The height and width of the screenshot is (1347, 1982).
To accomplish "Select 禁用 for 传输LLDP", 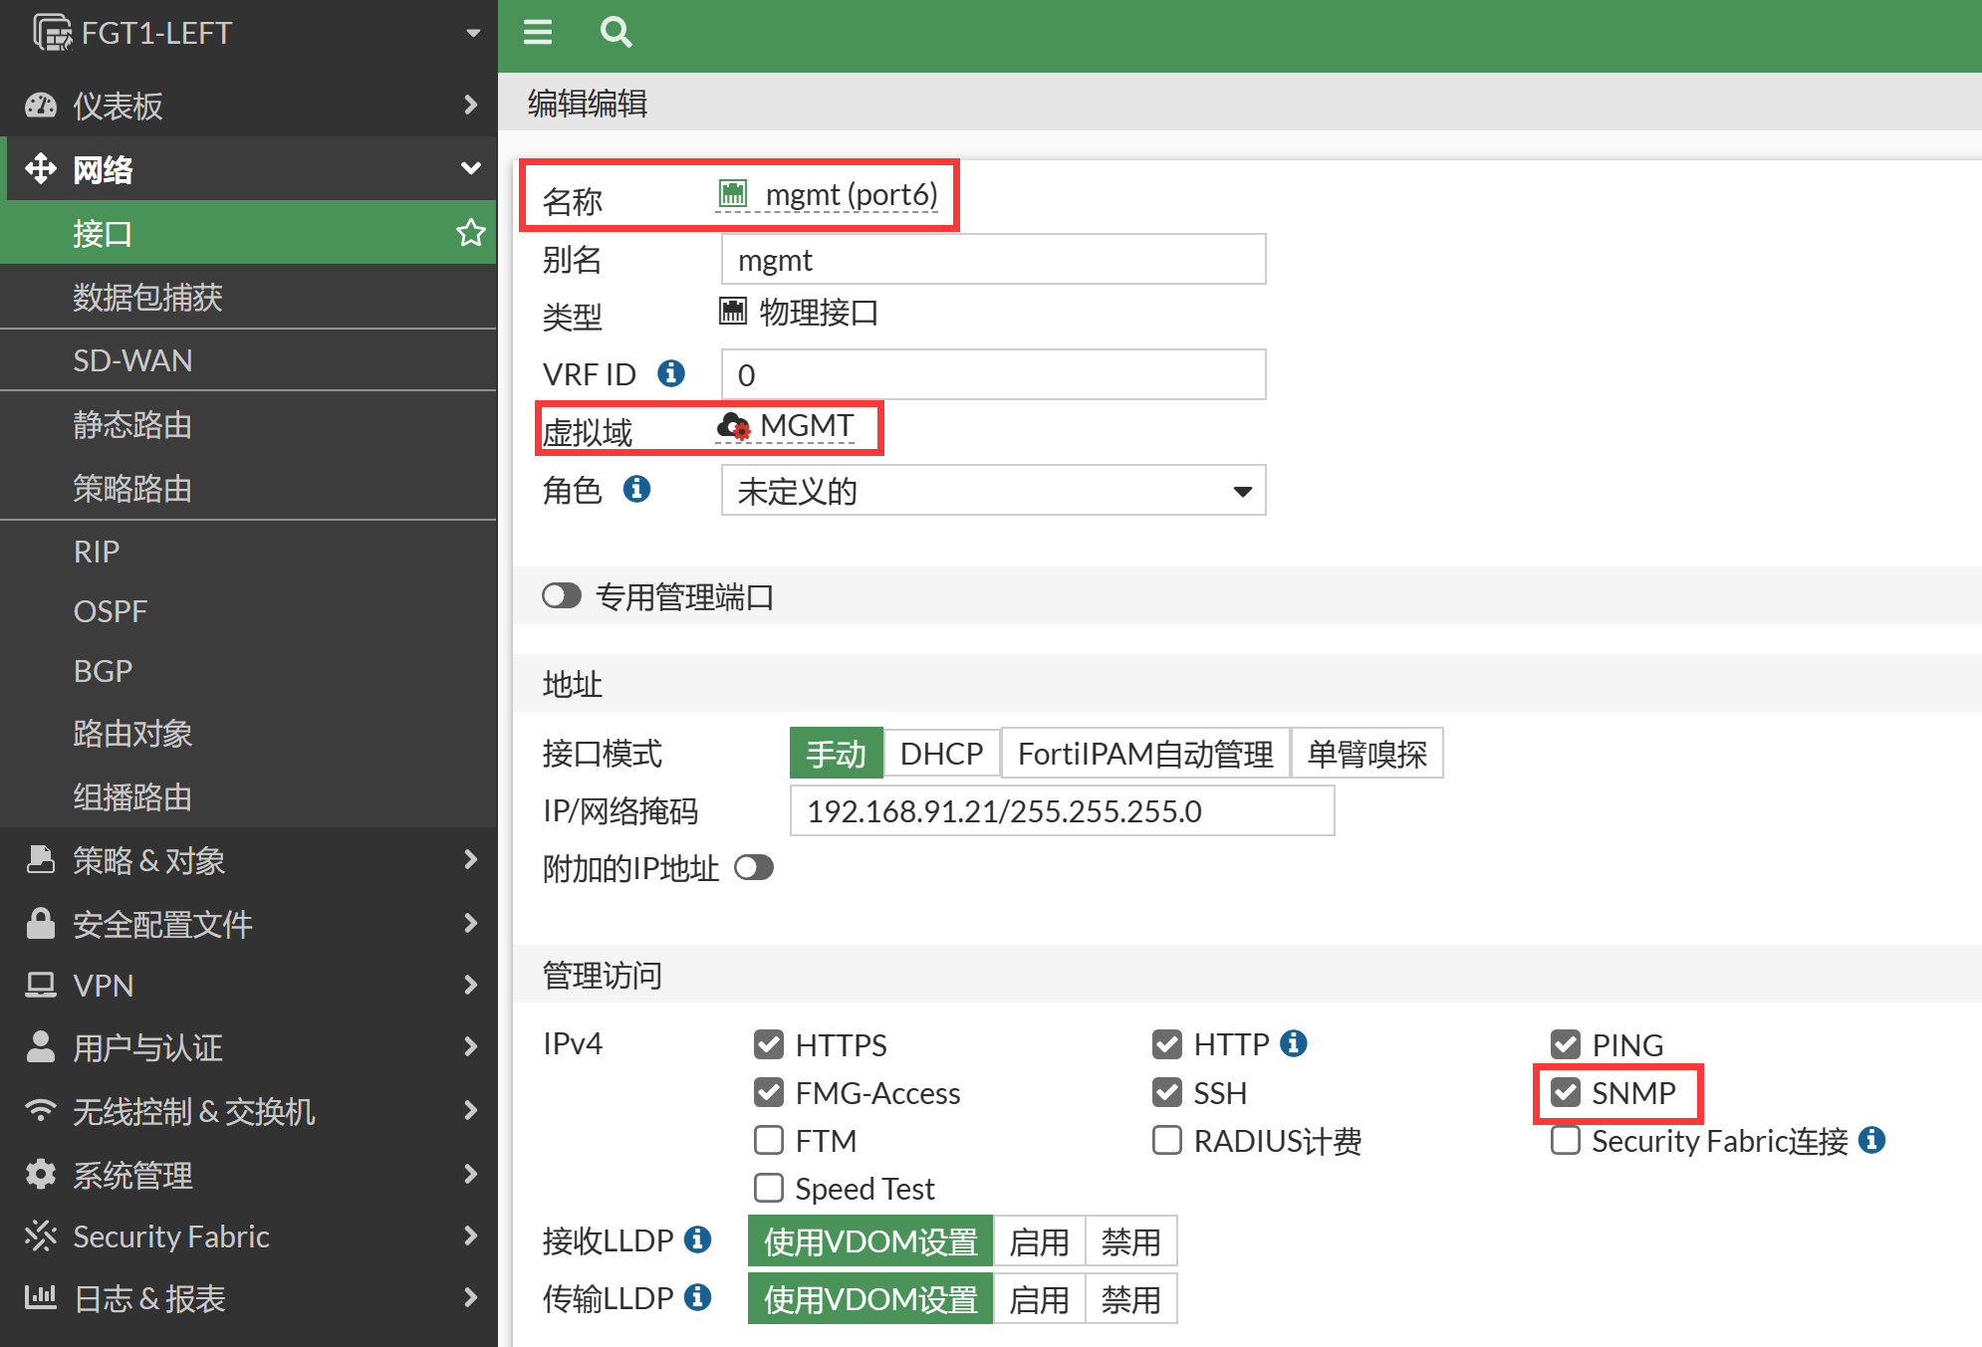I will pos(1130,1299).
